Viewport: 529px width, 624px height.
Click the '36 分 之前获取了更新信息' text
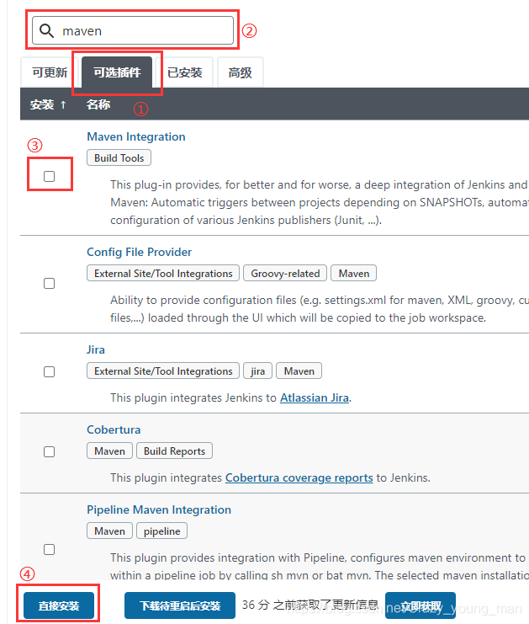pos(310,605)
